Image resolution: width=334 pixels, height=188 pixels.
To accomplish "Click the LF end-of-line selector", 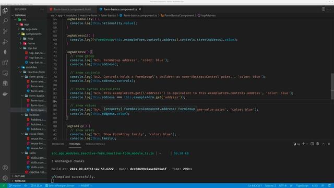I will [x=291, y=186].
